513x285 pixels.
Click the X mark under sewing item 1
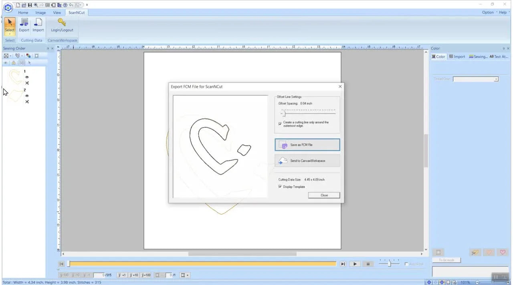pos(27,83)
